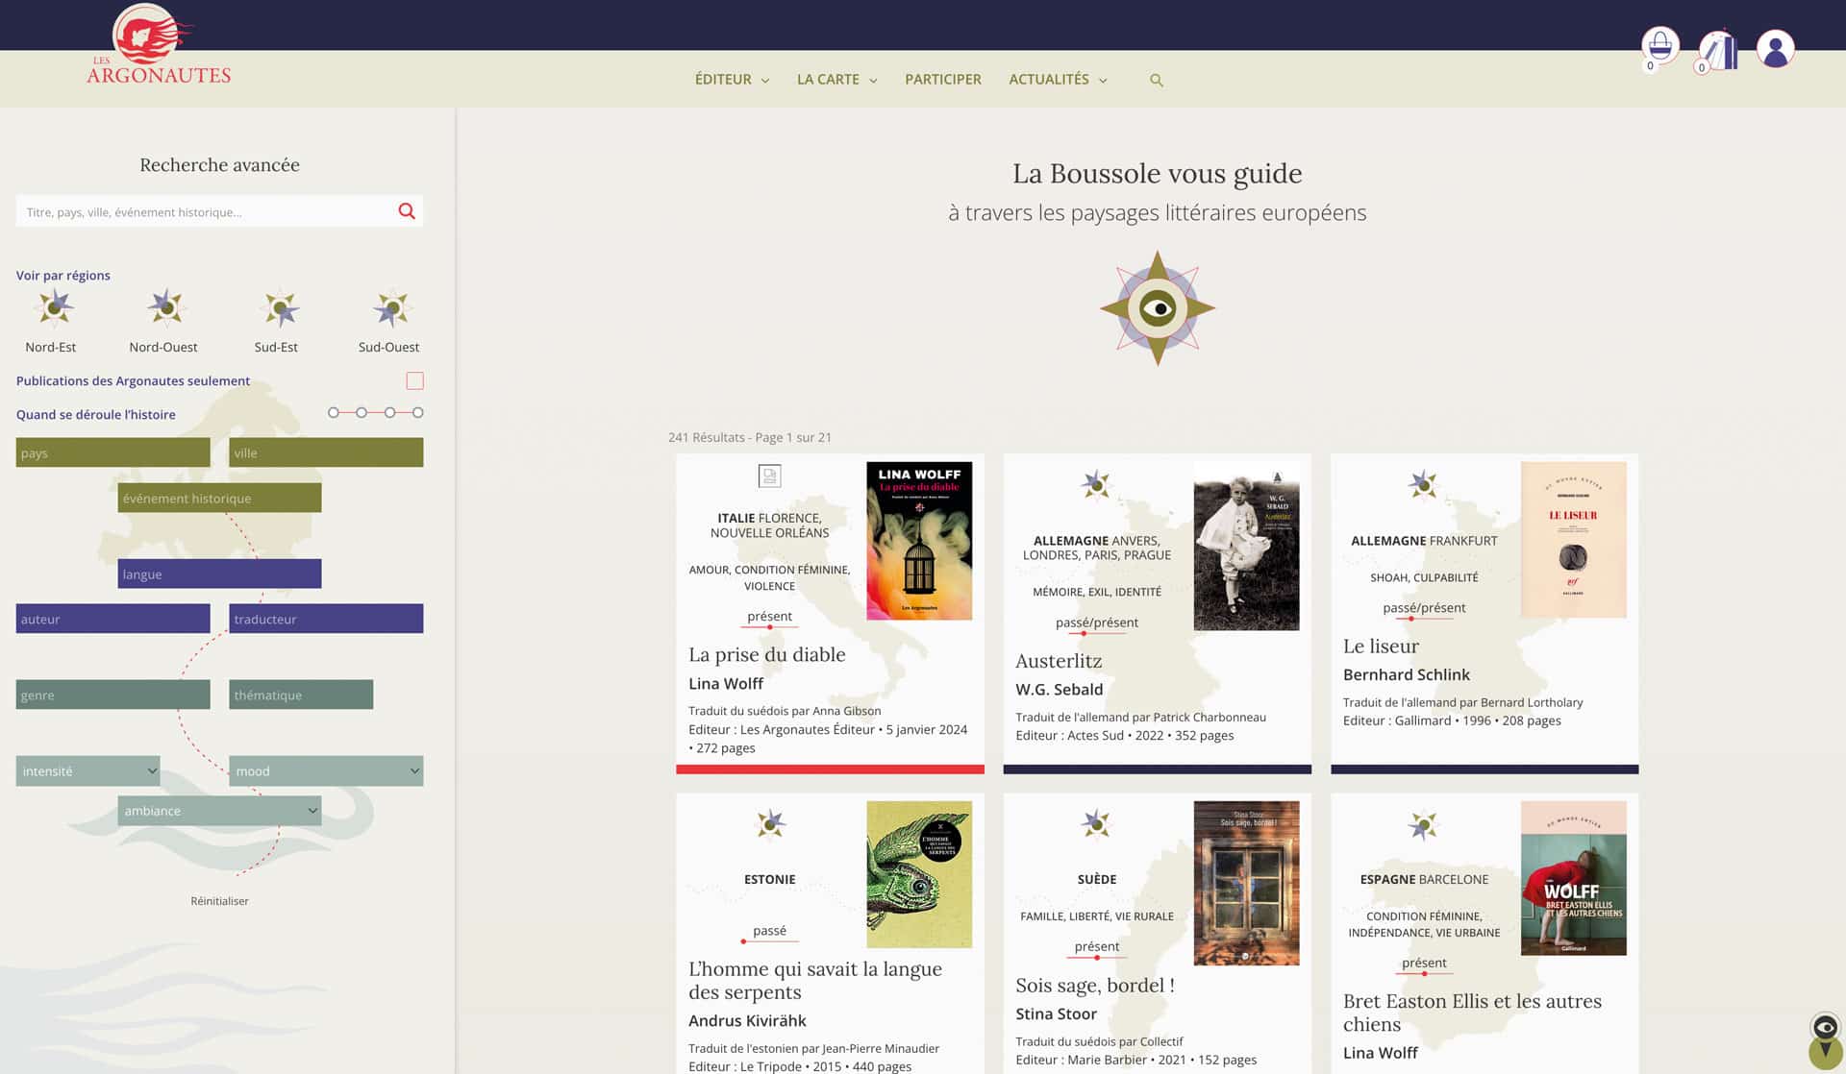
Task: Expand the Éditeur menu
Action: pos(732,80)
